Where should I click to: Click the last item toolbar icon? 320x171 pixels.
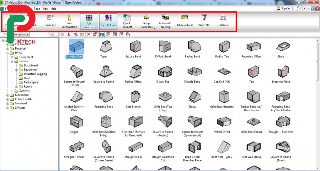[x=128, y=34]
